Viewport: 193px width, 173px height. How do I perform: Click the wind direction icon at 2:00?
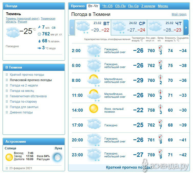160,47
